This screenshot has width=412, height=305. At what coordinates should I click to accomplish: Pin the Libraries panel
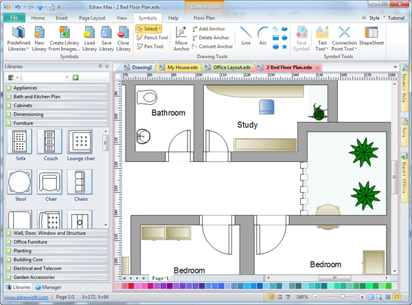tap(100, 66)
